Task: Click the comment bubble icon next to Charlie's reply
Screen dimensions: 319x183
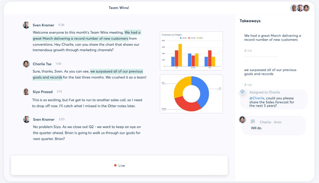Action: click(x=253, y=122)
